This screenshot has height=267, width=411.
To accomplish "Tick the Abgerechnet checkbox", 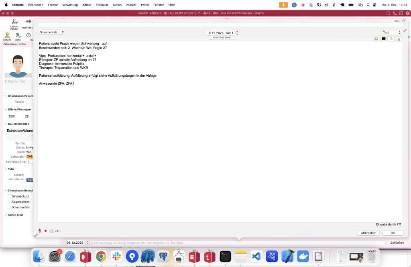I will [9, 202].
